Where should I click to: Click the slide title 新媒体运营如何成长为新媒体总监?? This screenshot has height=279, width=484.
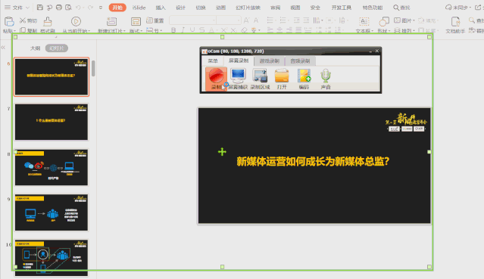(x=313, y=161)
